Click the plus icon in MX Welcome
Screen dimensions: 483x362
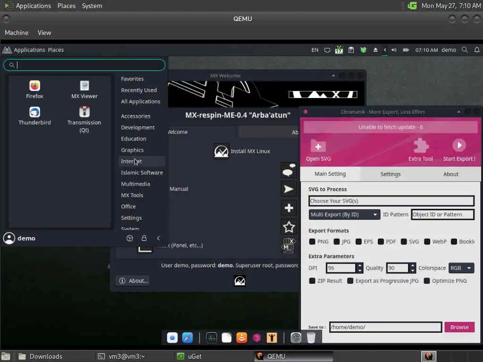pyautogui.click(x=289, y=208)
